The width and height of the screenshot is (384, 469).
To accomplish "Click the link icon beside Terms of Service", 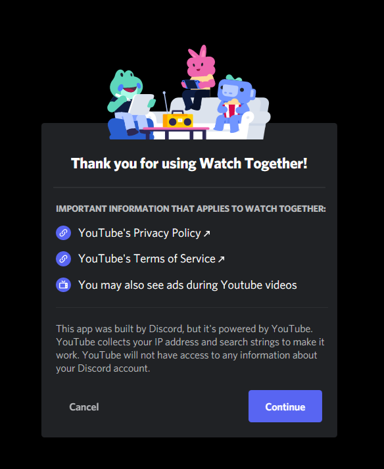I will [x=63, y=259].
